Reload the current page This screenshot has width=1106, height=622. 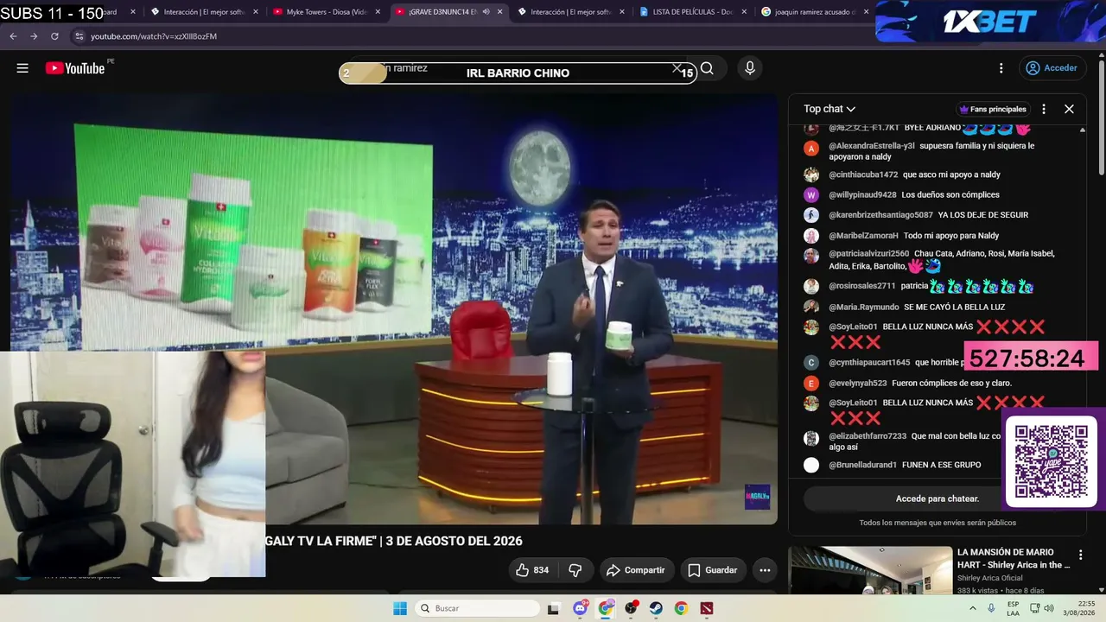tap(54, 36)
